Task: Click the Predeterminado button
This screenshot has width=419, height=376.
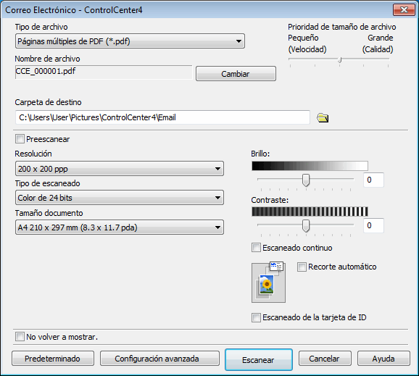Action: [53, 359]
